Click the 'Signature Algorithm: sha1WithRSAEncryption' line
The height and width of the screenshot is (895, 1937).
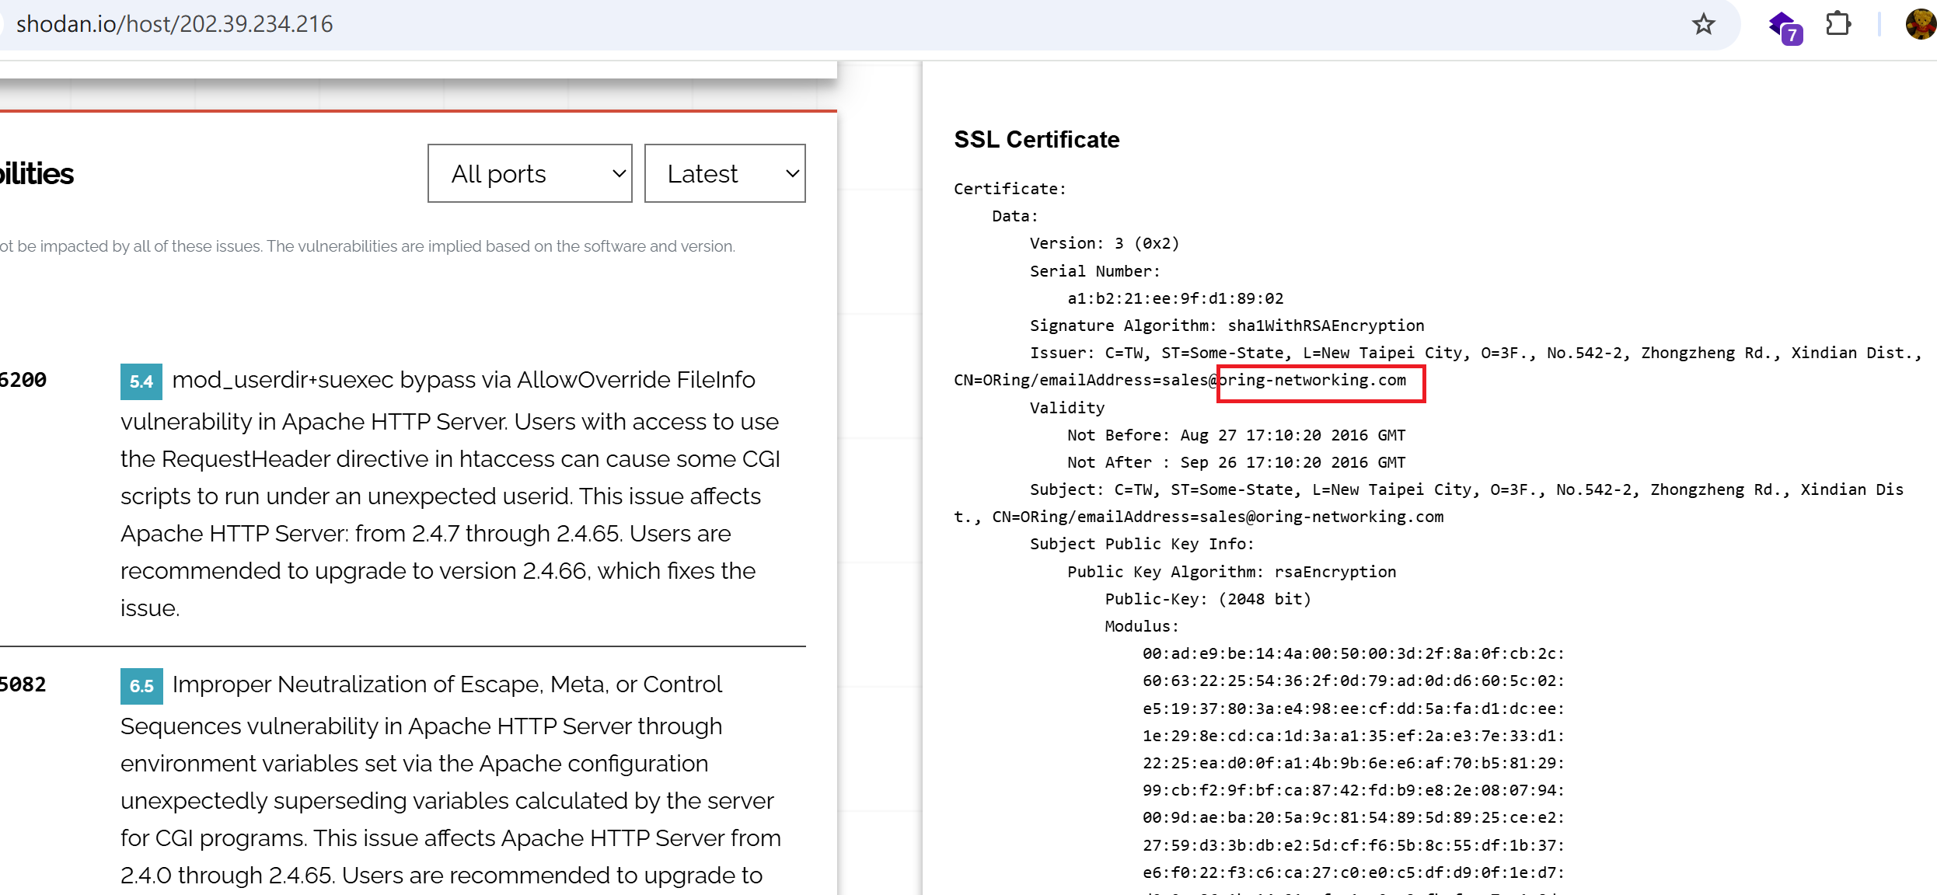point(1227,326)
